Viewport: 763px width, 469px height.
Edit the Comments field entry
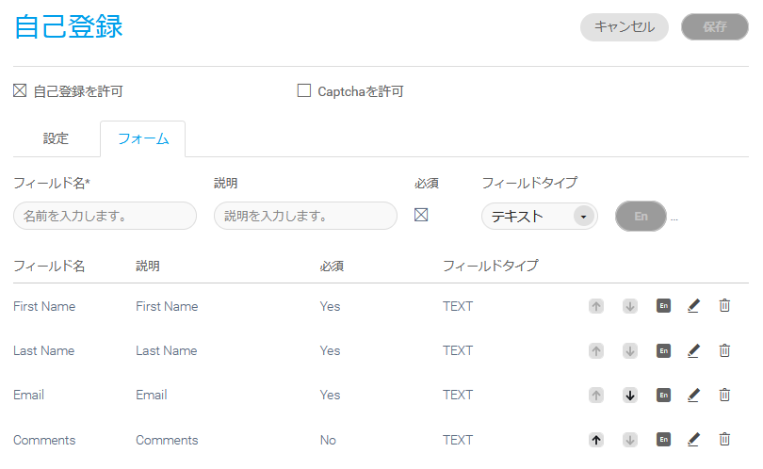pyautogui.click(x=693, y=440)
